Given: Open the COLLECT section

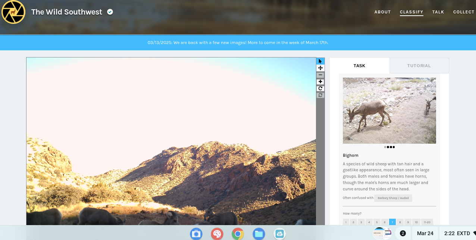Looking at the screenshot, I should (x=464, y=12).
